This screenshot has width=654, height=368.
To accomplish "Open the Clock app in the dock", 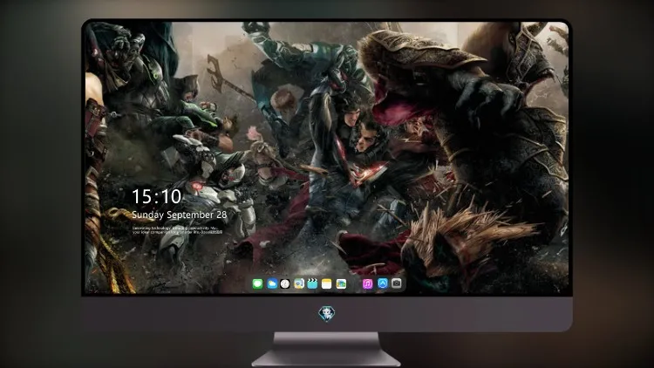I will pyautogui.click(x=285, y=283).
